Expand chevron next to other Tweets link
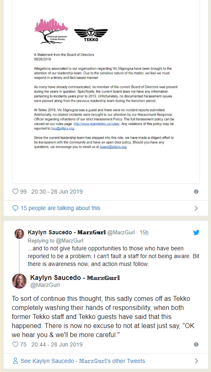The width and height of the screenshot is (211, 372). (x=196, y=361)
